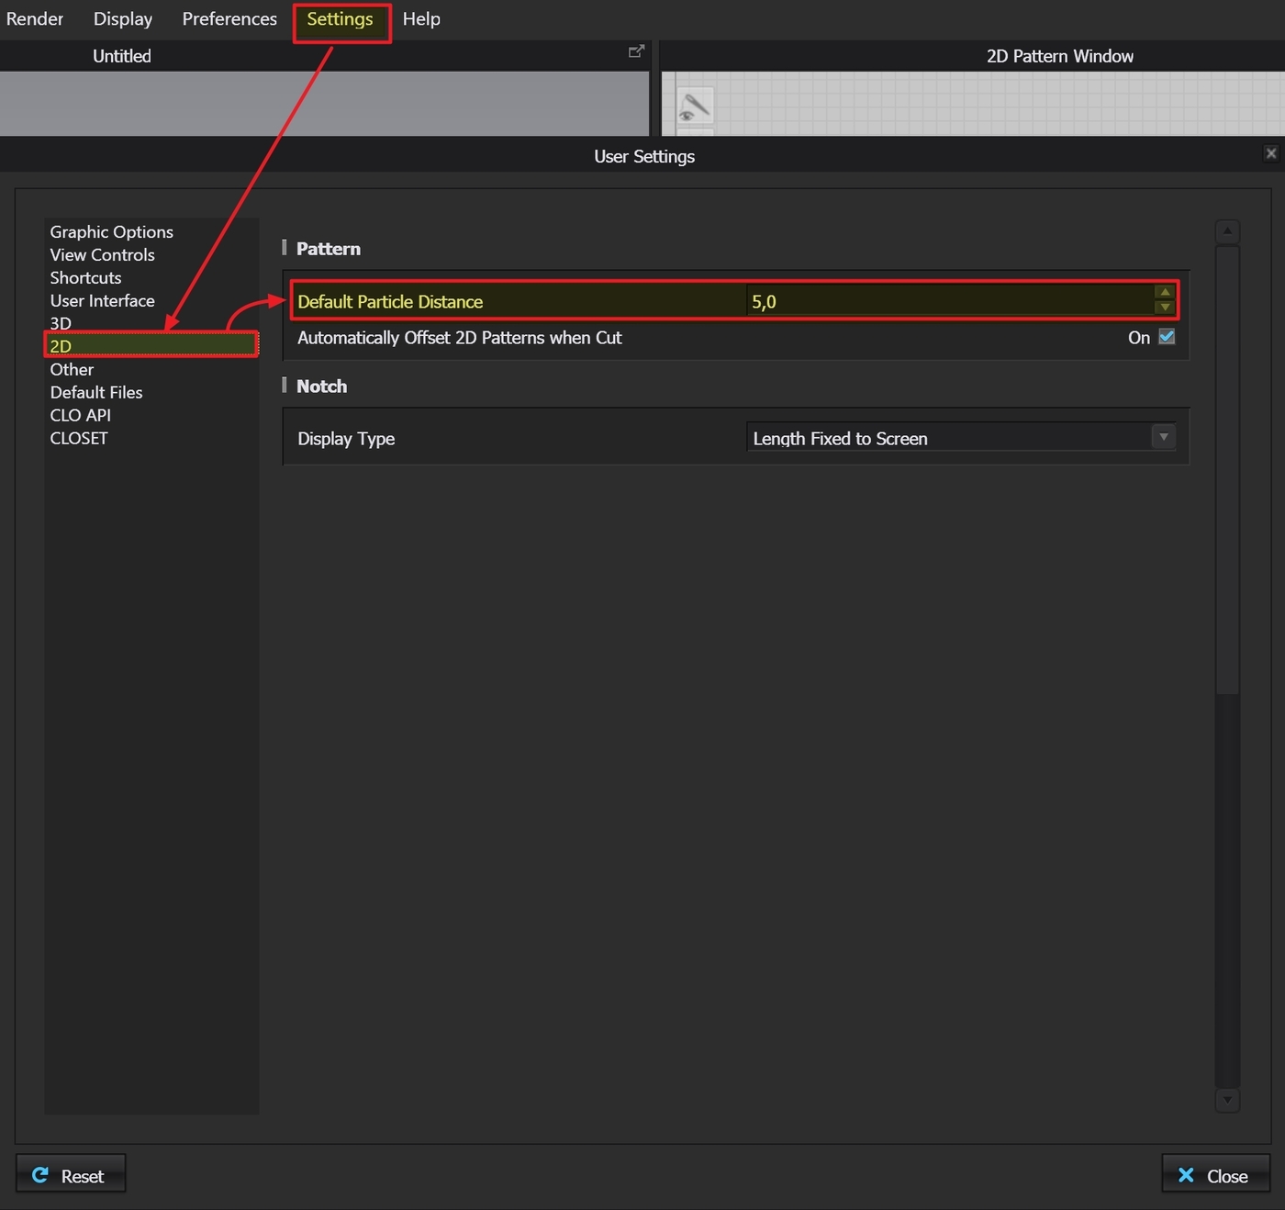Click the Display Type label
1285x1210 pixels.
[x=346, y=439]
